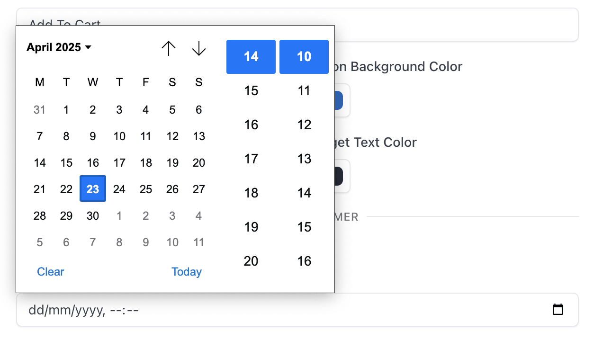Select minute 10 in minute column
594x340 pixels.
(x=304, y=57)
